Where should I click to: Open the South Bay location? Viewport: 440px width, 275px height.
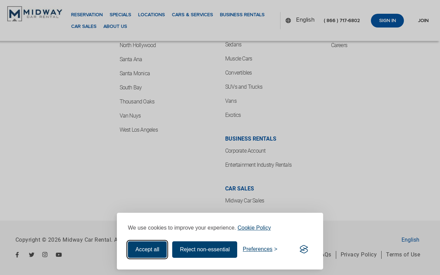click(131, 88)
